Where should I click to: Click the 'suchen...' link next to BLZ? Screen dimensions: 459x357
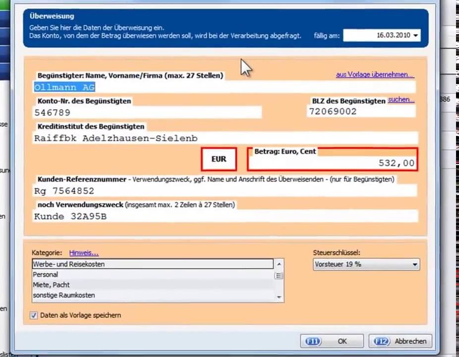click(x=401, y=100)
